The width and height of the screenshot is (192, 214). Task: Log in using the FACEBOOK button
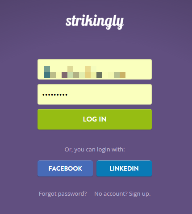pos(65,168)
